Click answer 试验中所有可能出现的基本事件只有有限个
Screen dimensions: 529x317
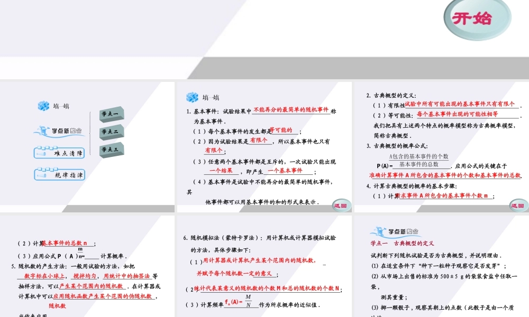tap(460, 104)
